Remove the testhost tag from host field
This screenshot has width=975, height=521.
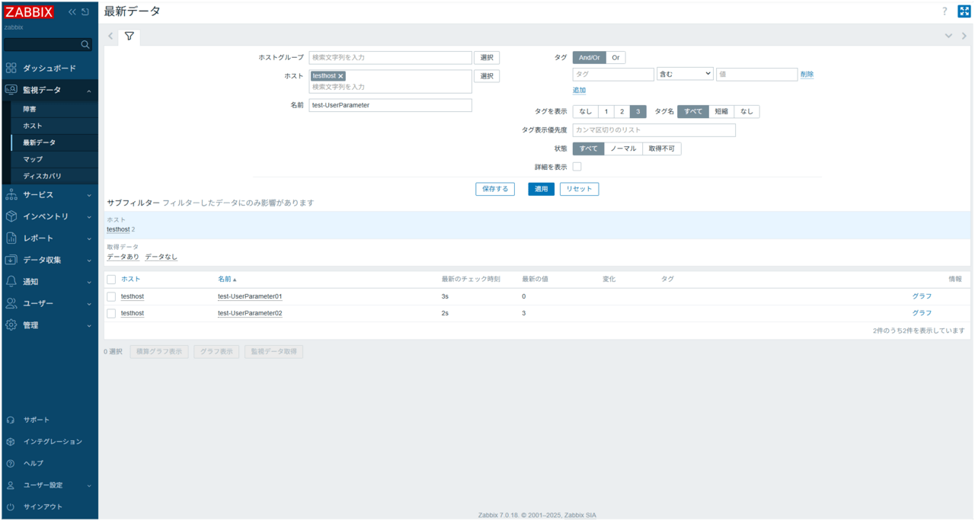(x=340, y=76)
